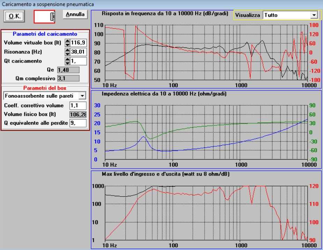Click the Volume virtuale box value 116,9
Screen dimensions: 323x250
78,43
